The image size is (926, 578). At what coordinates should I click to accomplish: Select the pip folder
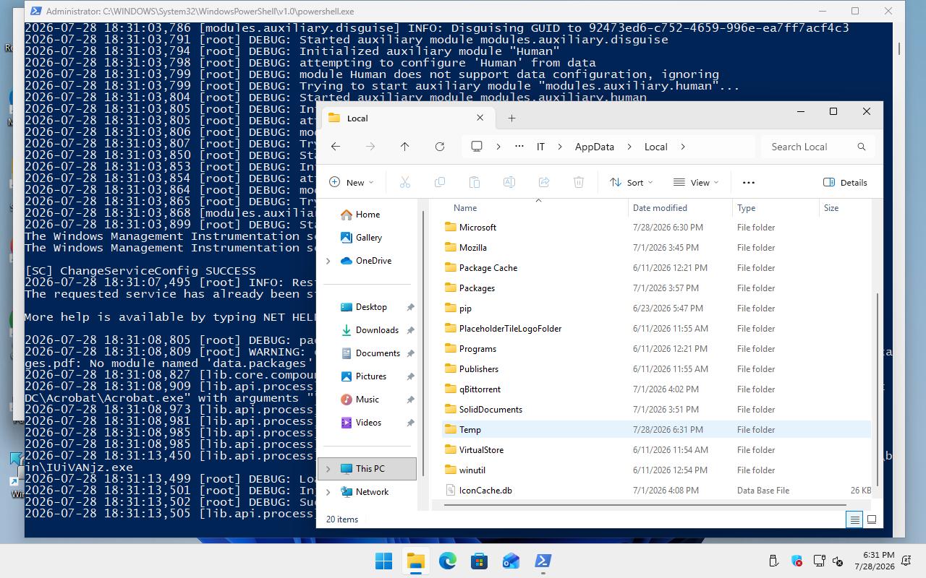pos(657,309)
